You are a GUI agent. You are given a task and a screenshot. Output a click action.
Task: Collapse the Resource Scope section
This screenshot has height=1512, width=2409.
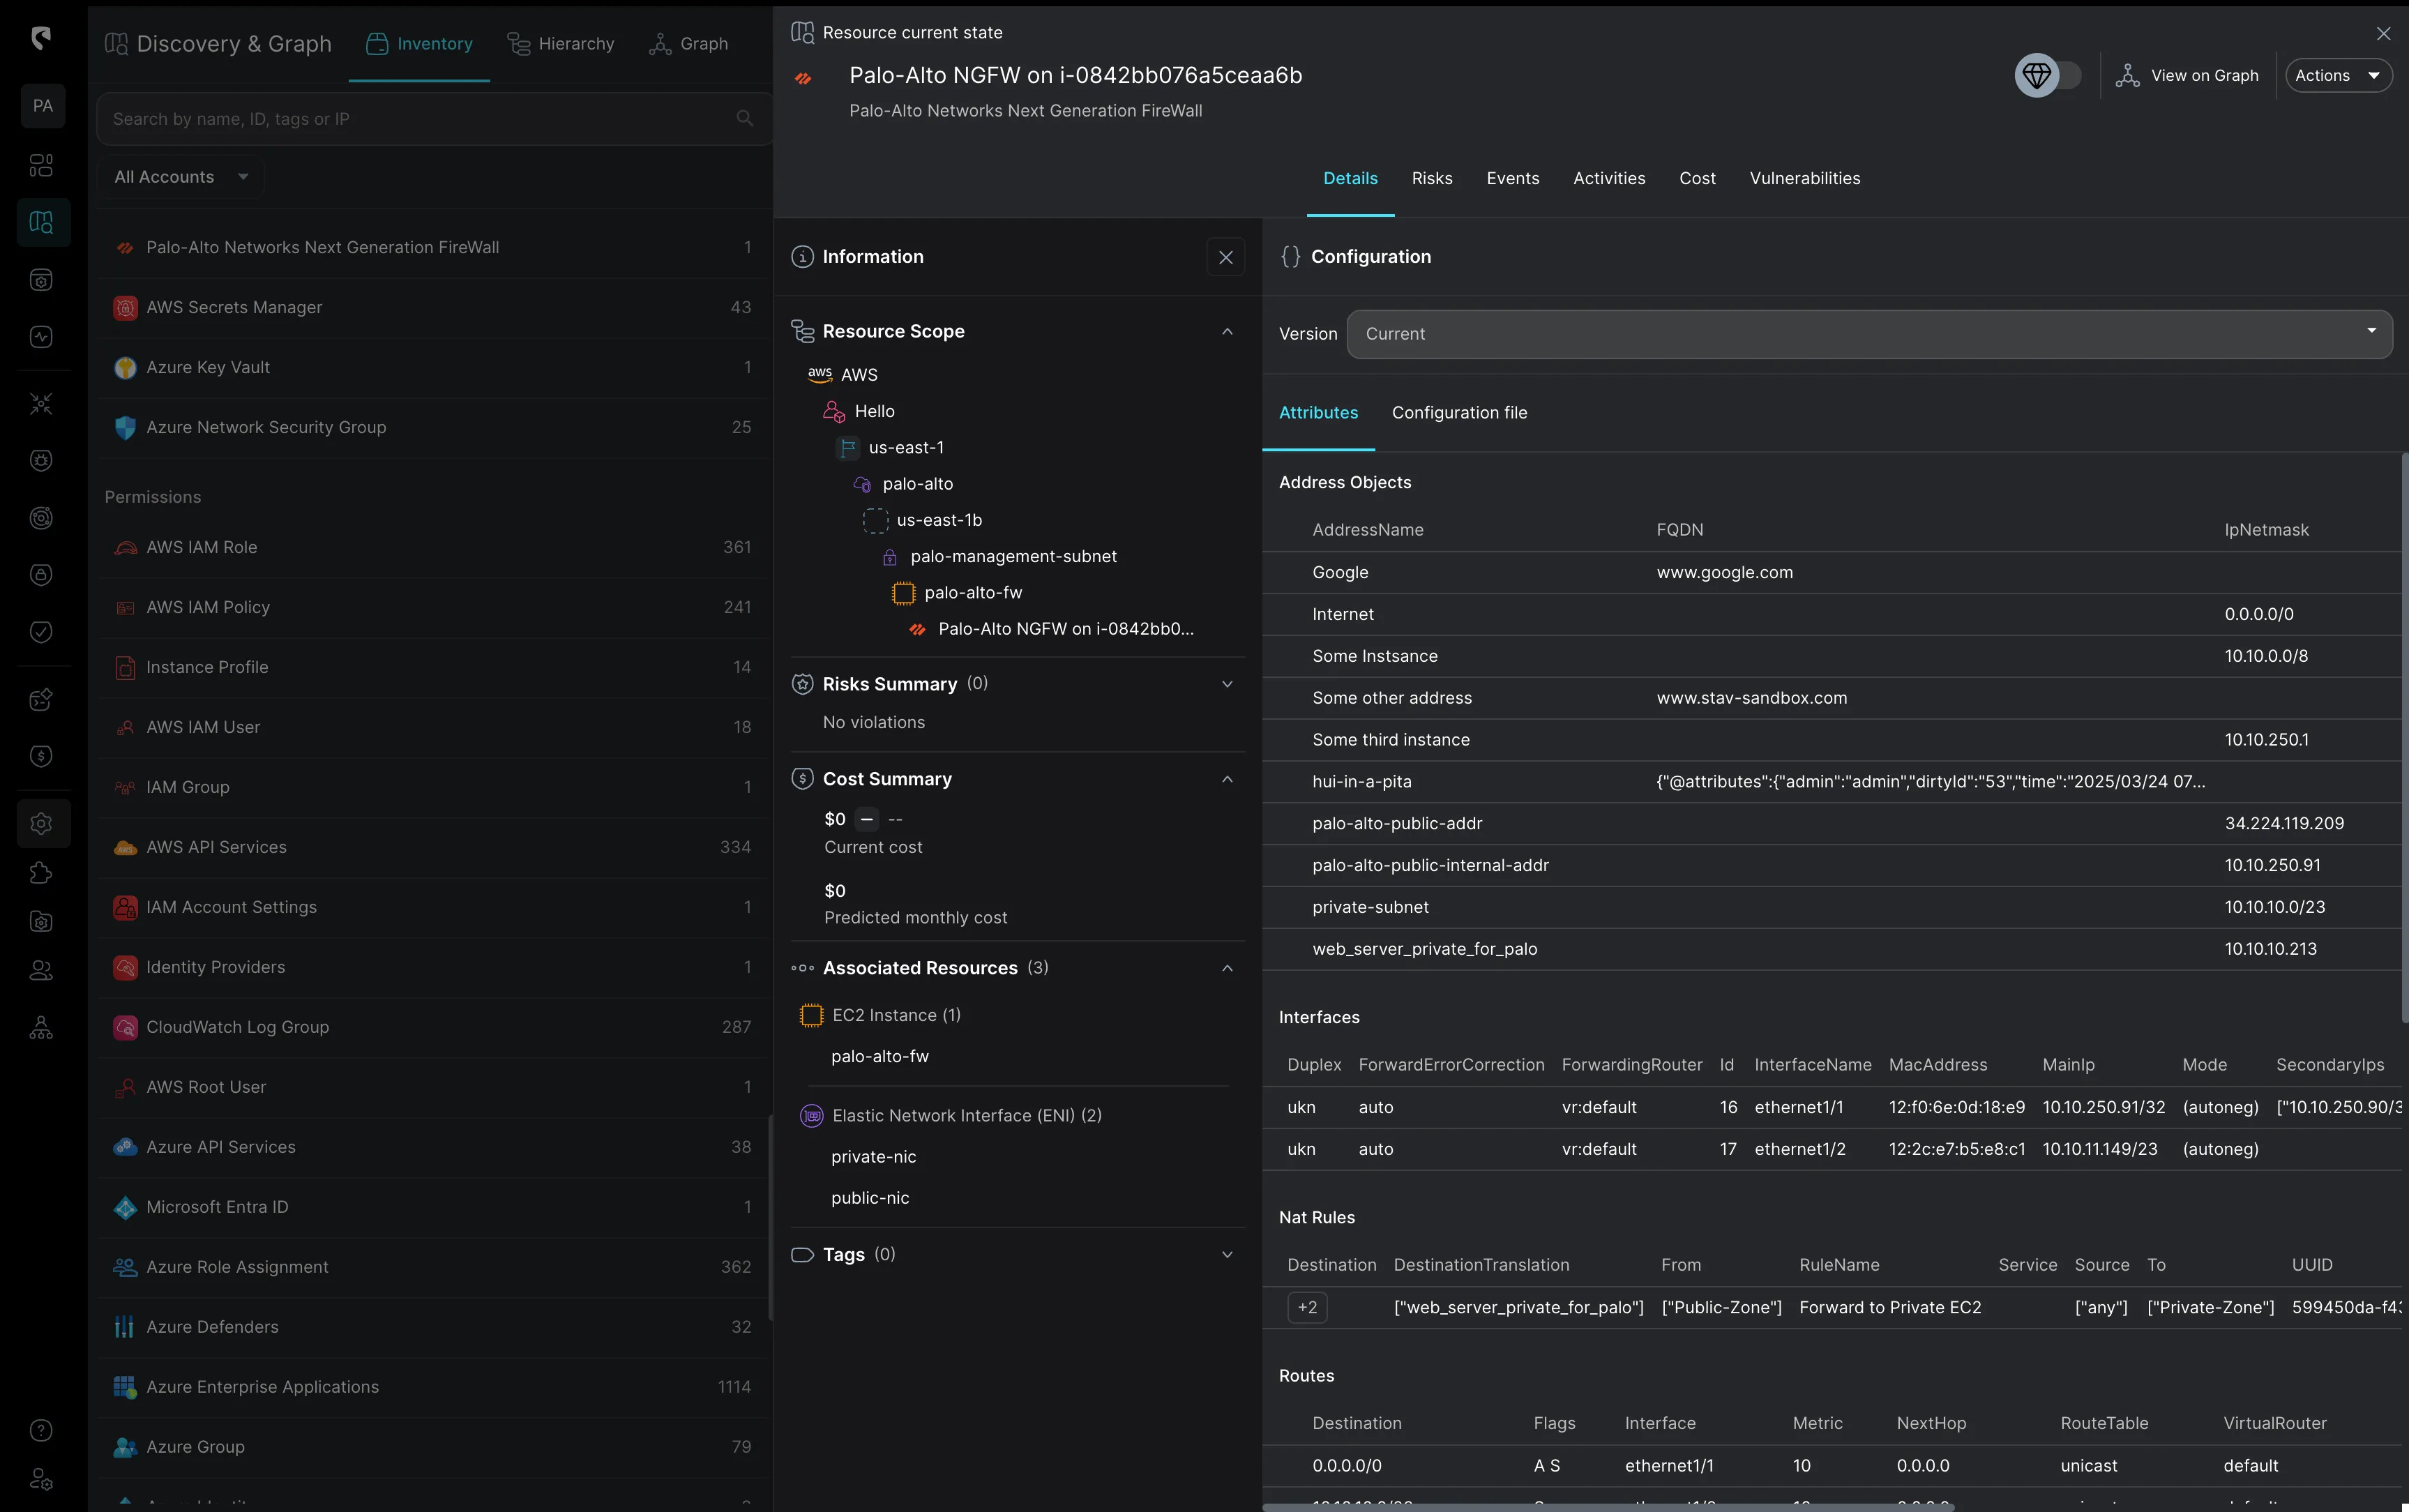click(x=1227, y=331)
